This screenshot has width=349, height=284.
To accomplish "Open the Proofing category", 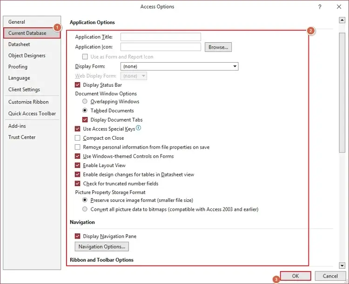I will pos(32,67).
